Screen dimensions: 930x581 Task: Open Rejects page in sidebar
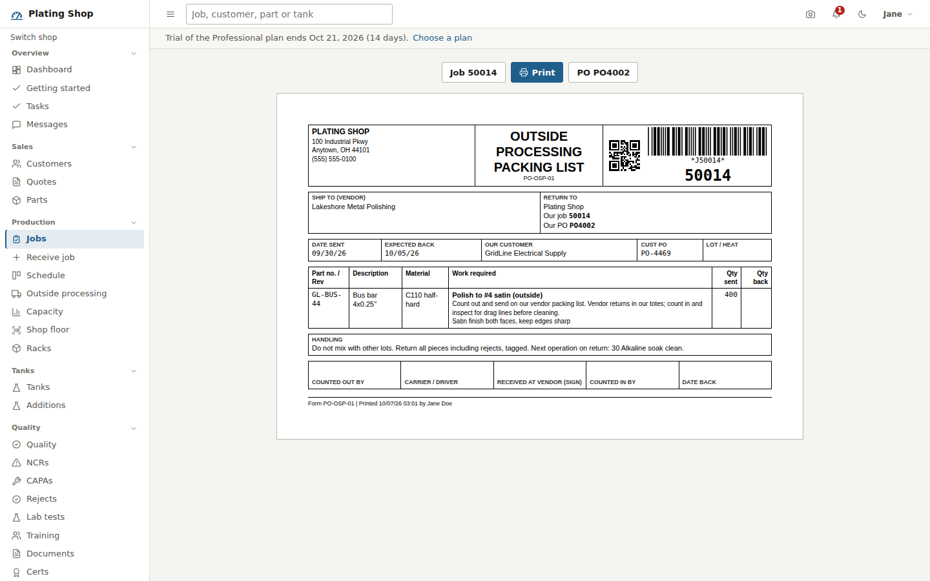pos(75,499)
